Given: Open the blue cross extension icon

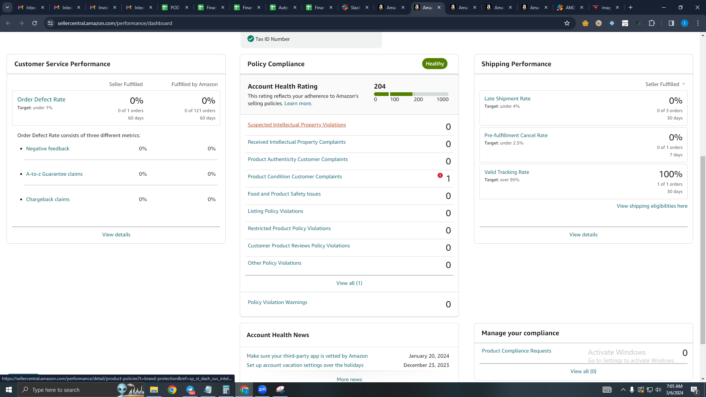Looking at the screenshot, I should 612,23.
